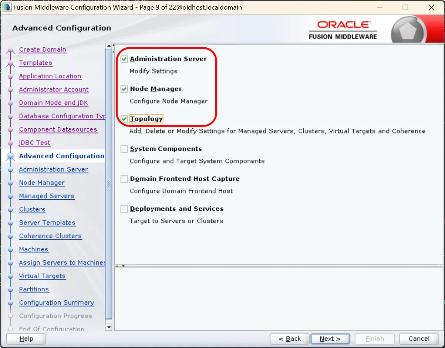Open Domain Mode and JDK step
This screenshot has height=348, width=445.
(x=54, y=103)
